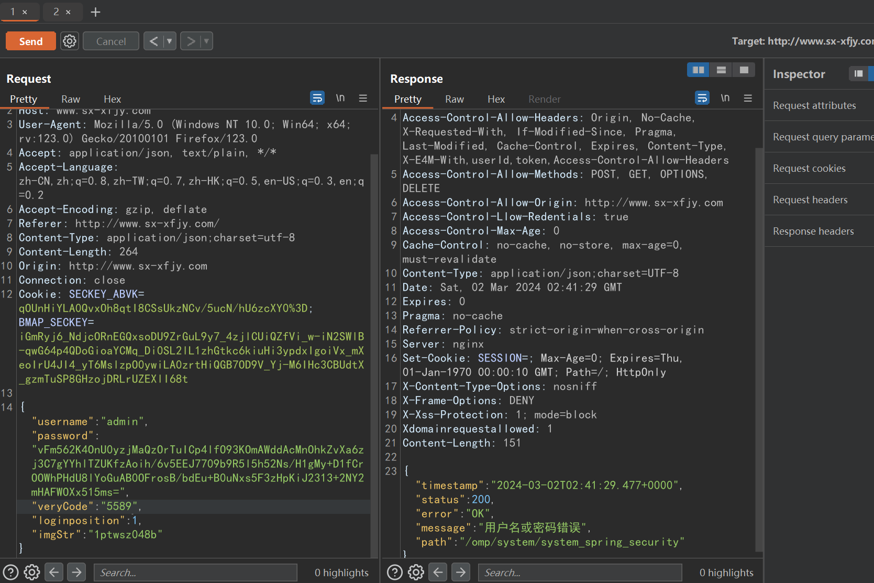
Task: Jump to next Response search match
Action: click(461, 573)
